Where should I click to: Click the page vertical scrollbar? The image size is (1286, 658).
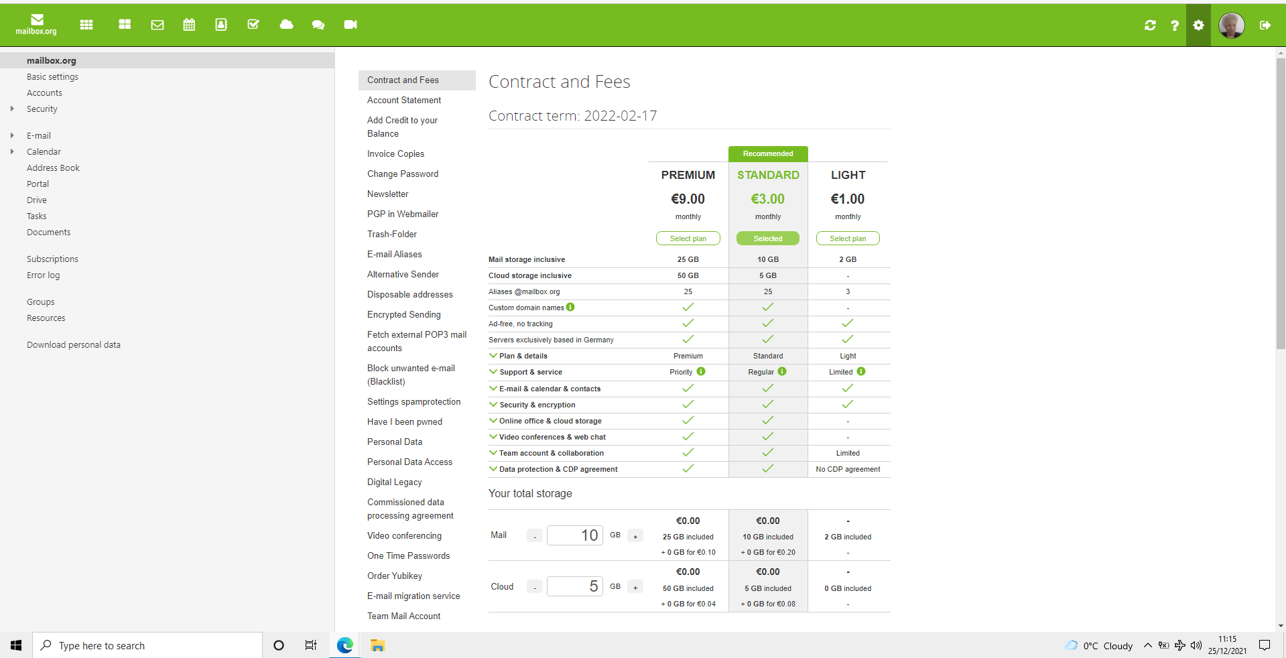[x=1281, y=204]
